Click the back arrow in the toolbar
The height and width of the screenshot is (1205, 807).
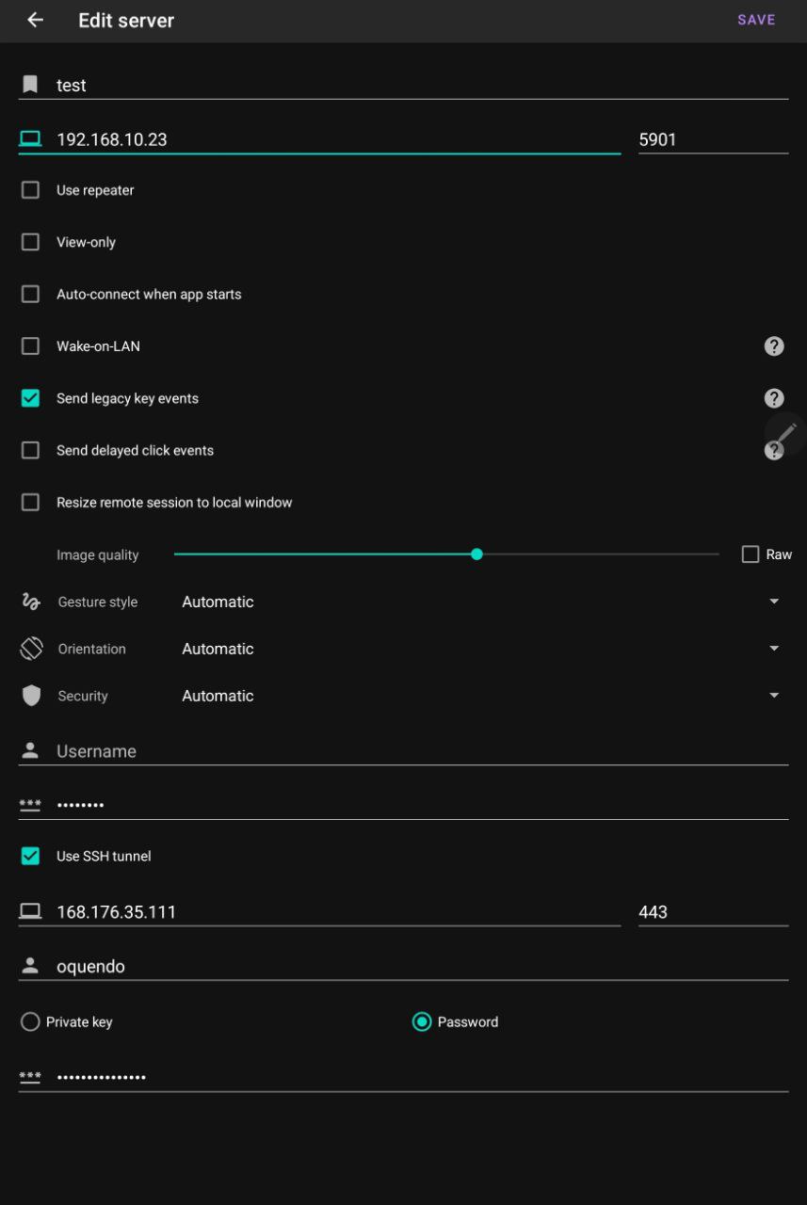tap(34, 19)
